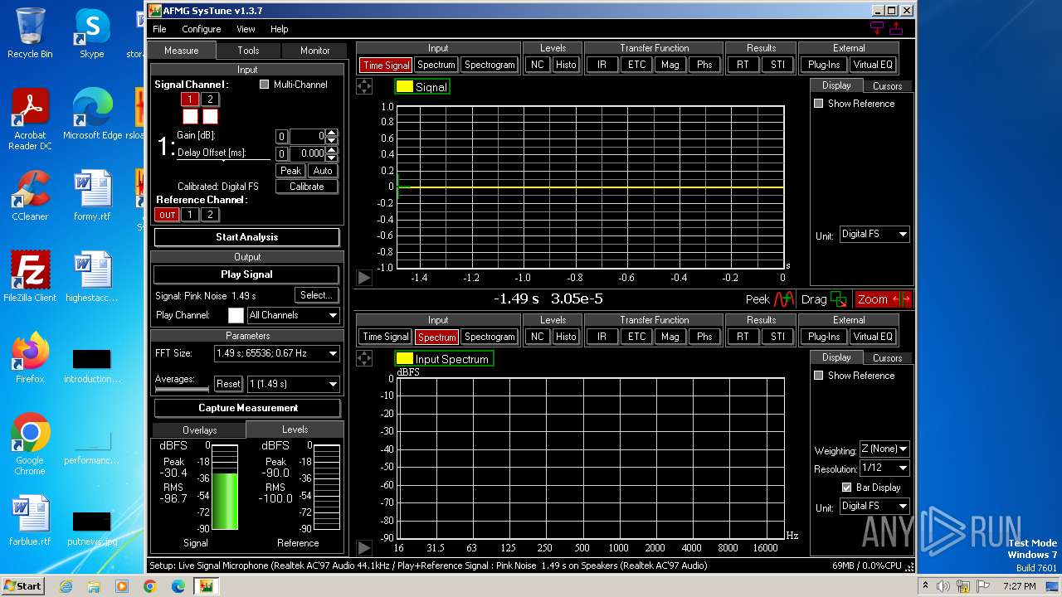The image size is (1062, 597).
Task: Open the lower Unit dropdown (Digital FS)
Action: [x=874, y=506]
